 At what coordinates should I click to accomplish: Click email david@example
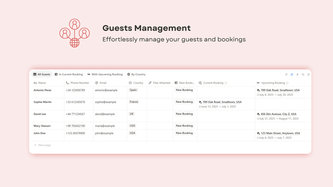tap(104, 114)
